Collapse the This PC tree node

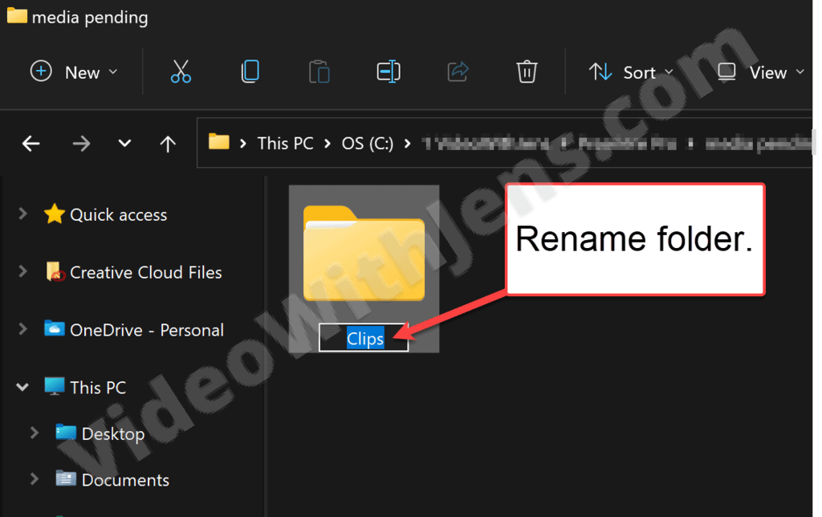22,387
